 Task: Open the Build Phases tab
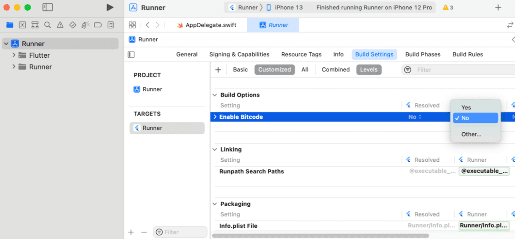click(423, 54)
